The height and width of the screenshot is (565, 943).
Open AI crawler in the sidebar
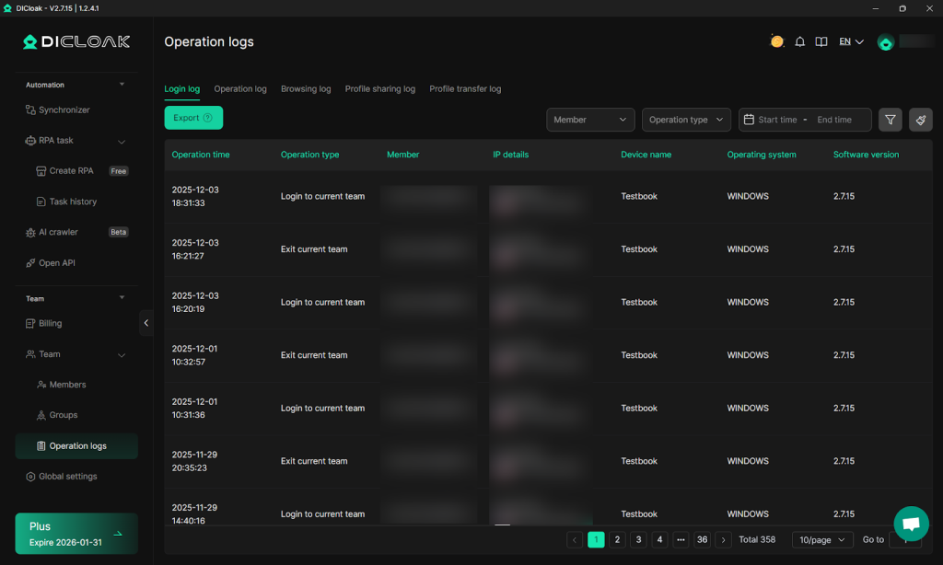[x=58, y=232]
